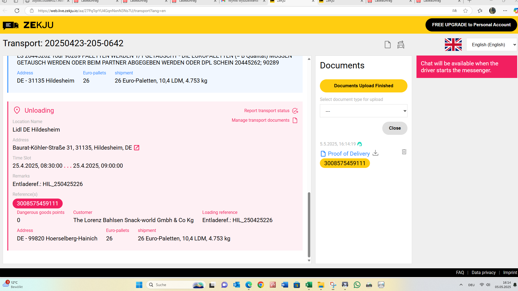Image resolution: width=518 pixels, height=291 pixels.
Task: Click The Lorenz Bahlsen Snack-world customer name
Action: click(133, 220)
